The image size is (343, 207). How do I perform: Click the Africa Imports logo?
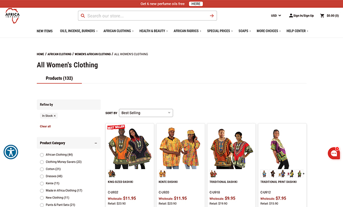click(13, 16)
